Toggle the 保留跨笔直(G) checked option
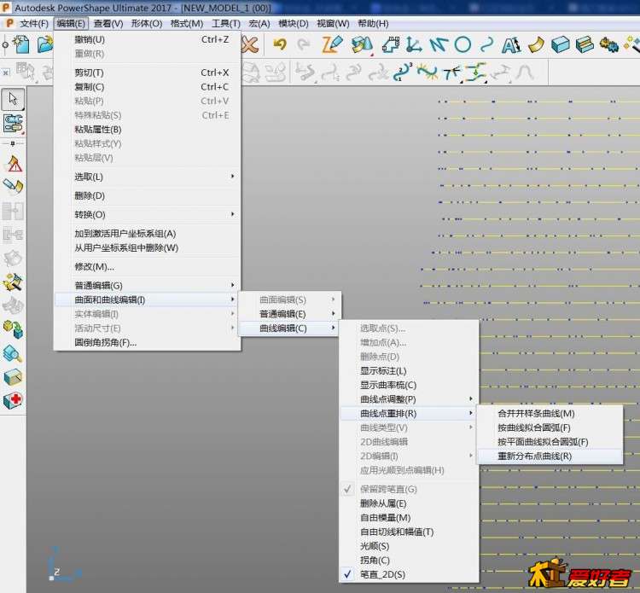The height and width of the screenshot is (593, 640). [x=409, y=489]
